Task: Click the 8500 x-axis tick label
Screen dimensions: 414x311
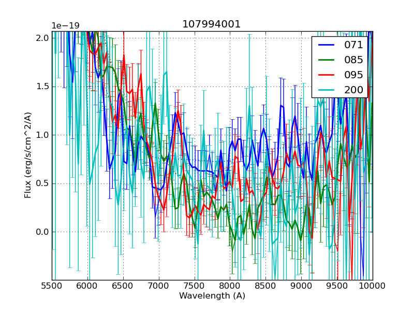Action: coord(265,286)
